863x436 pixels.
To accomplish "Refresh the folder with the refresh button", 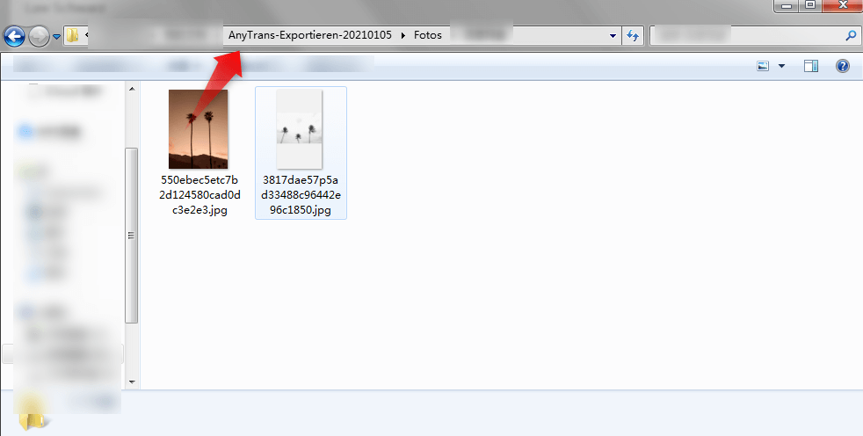I will 633,36.
